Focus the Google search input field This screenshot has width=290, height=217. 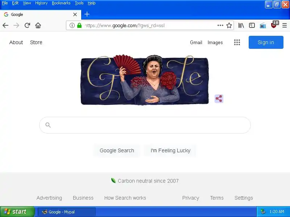pyautogui.click(x=145, y=125)
